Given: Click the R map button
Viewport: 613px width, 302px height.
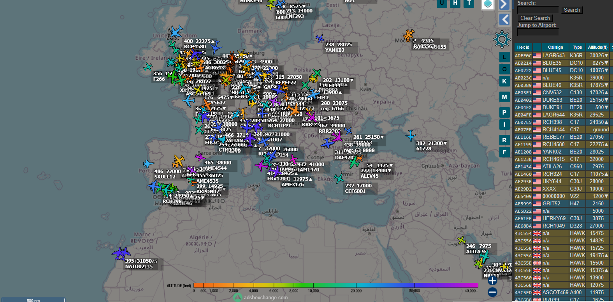Looking at the screenshot, I should 504,140.
